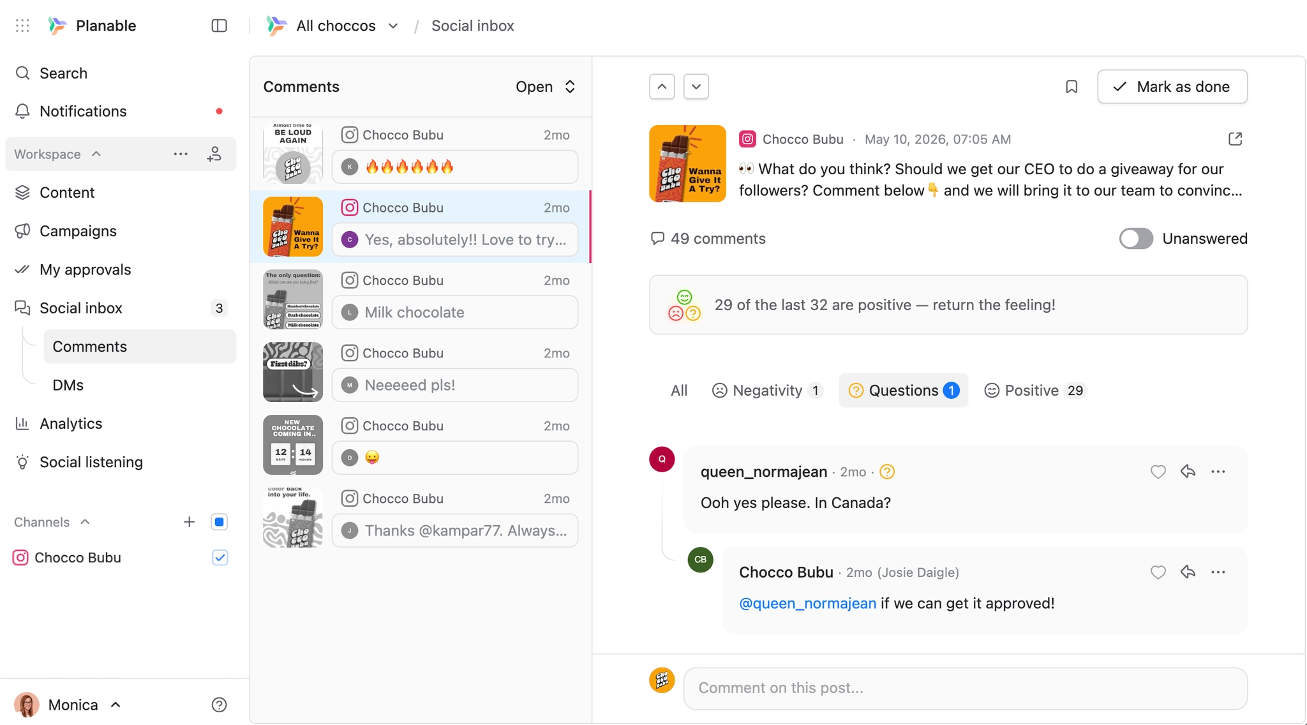
Task: Click the 'Yes, absolutely!! Love to try' comment
Action: [x=455, y=239]
